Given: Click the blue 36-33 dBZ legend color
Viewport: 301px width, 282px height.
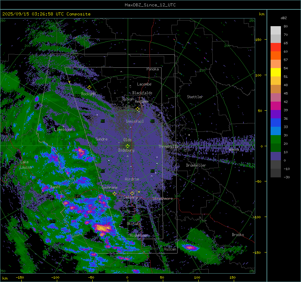Looking at the screenshot, I should pos(276,123).
